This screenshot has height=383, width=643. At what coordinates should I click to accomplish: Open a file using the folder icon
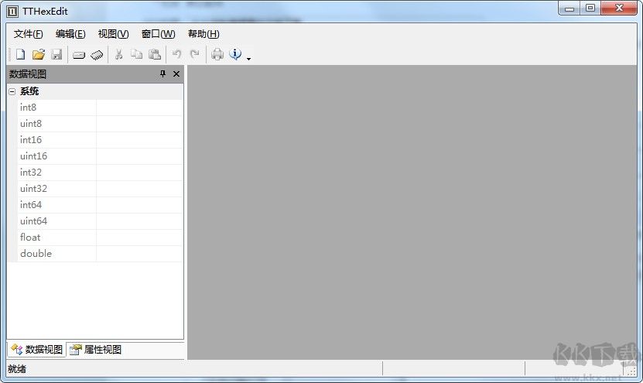pos(39,54)
